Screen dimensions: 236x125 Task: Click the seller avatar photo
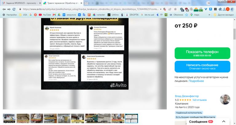pos(225,99)
